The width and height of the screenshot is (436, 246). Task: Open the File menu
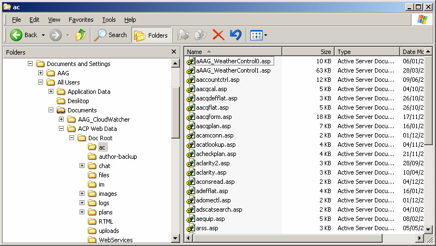(x=16, y=20)
